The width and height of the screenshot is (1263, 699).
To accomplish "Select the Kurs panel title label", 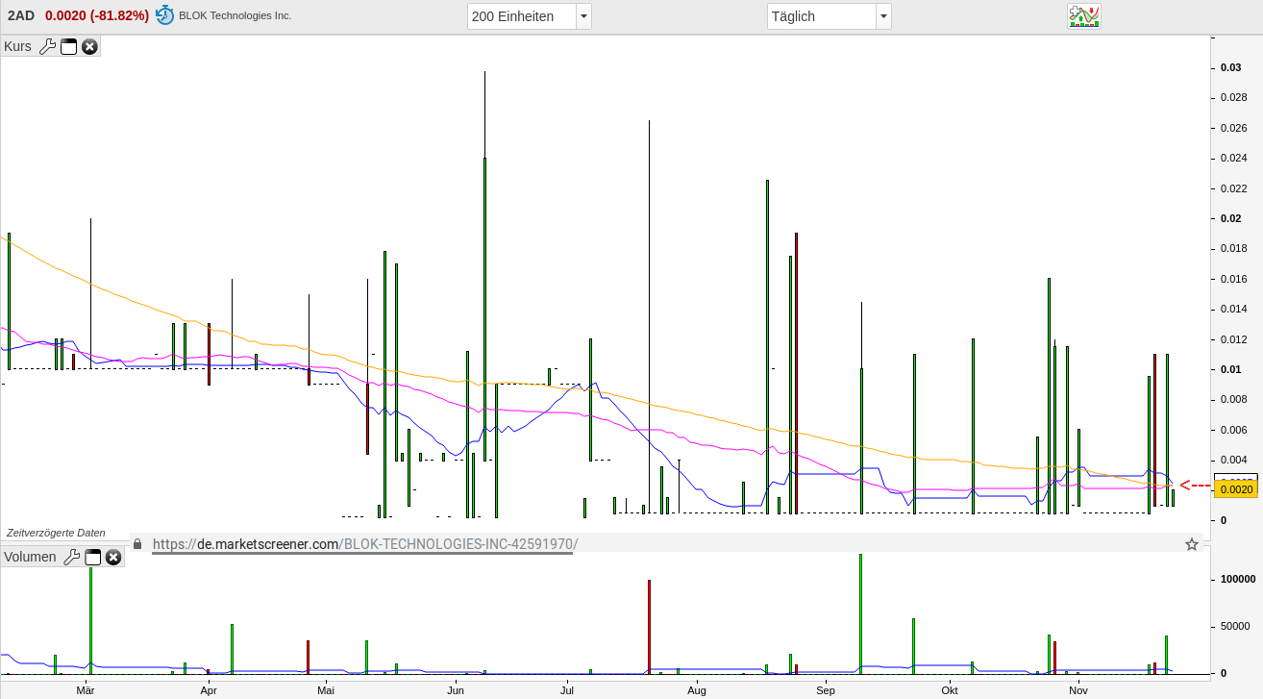I will [18, 46].
